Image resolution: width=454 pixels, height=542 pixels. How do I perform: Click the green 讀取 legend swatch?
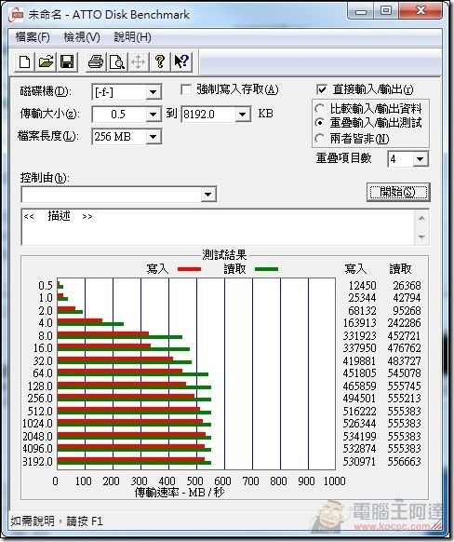266,269
